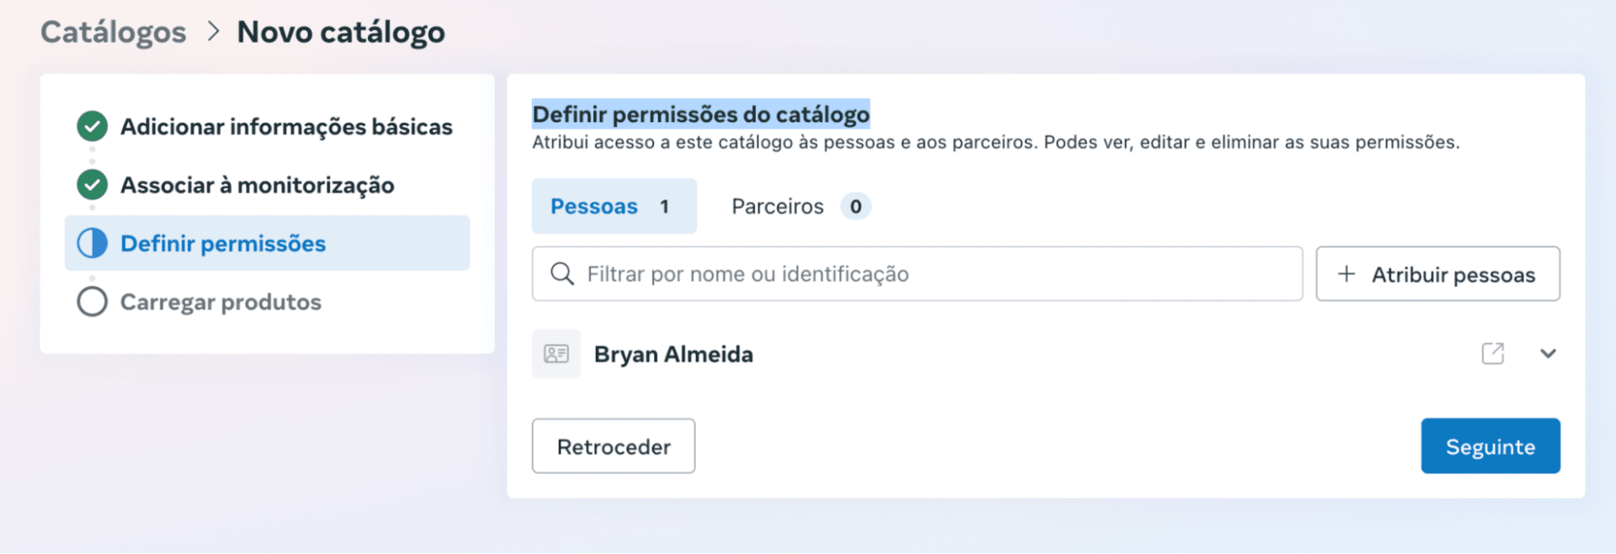This screenshot has width=1616, height=554.
Task: Expand Bryan Almeida's permissions with the chevron
Action: tap(1547, 354)
